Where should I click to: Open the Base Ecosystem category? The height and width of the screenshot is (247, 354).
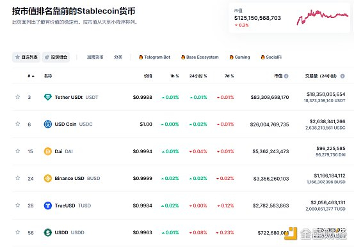point(200,57)
